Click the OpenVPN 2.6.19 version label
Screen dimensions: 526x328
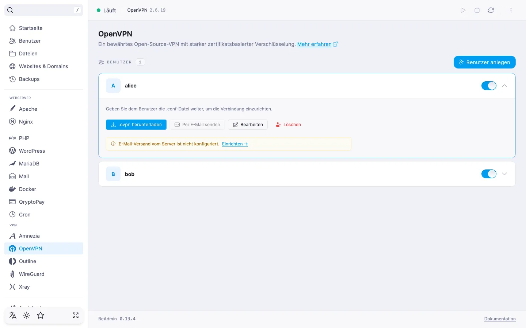click(x=146, y=10)
